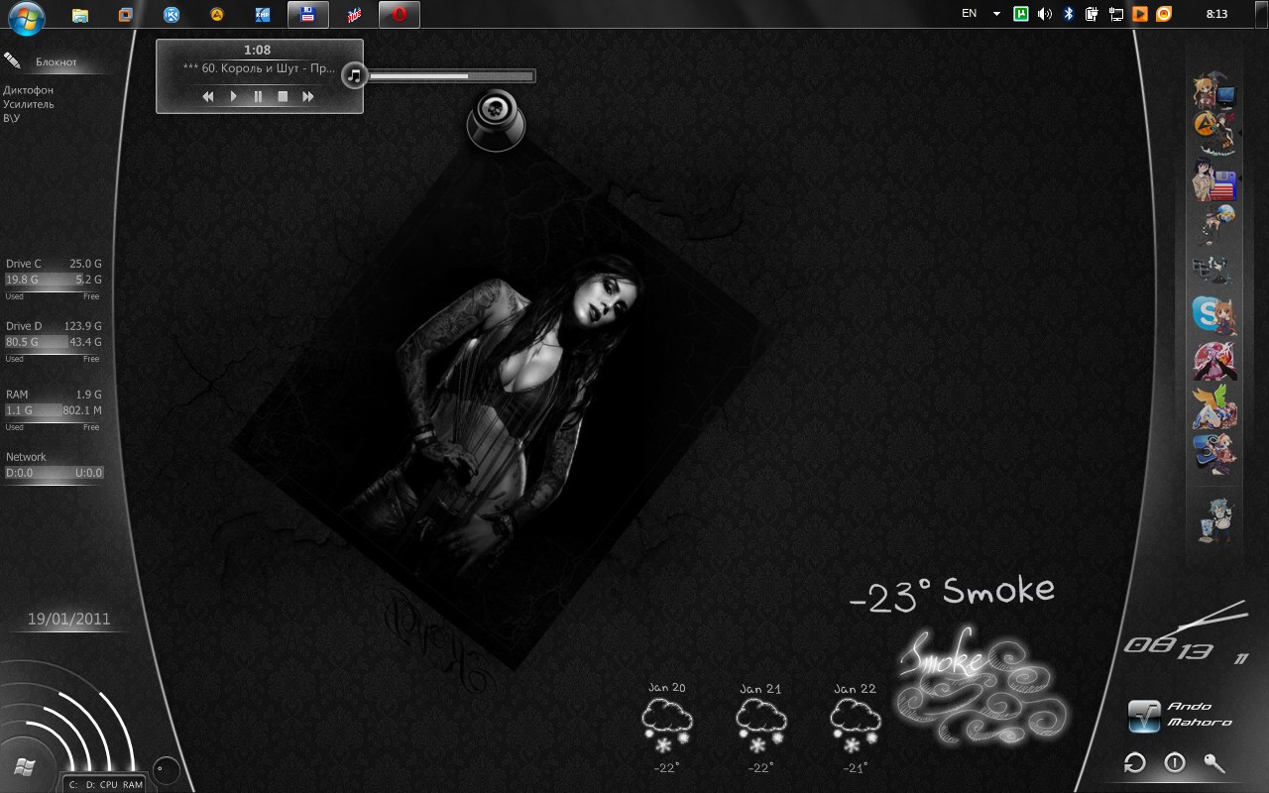The width and height of the screenshot is (1269, 793).
Task: Open the globe browser anime dock icon
Action: 1214,224
